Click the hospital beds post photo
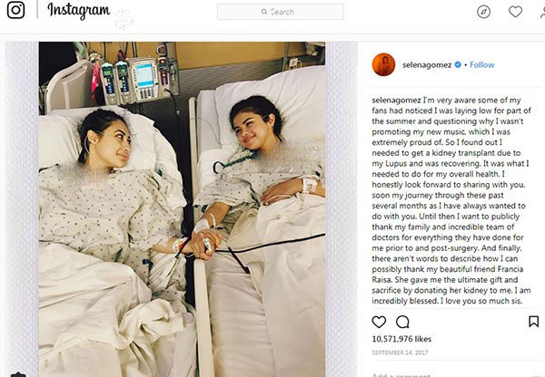This screenshot has height=377, width=545. click(183, 209)
